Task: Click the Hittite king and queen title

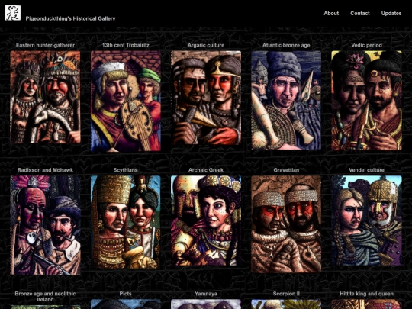Action: tap(366, 294)
